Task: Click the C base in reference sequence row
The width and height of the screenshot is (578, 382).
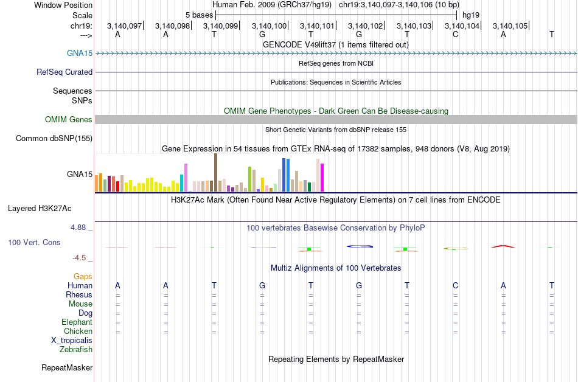Action: (455, 34)
